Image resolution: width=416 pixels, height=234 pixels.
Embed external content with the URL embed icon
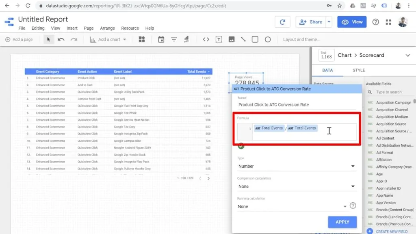point(206,39)
